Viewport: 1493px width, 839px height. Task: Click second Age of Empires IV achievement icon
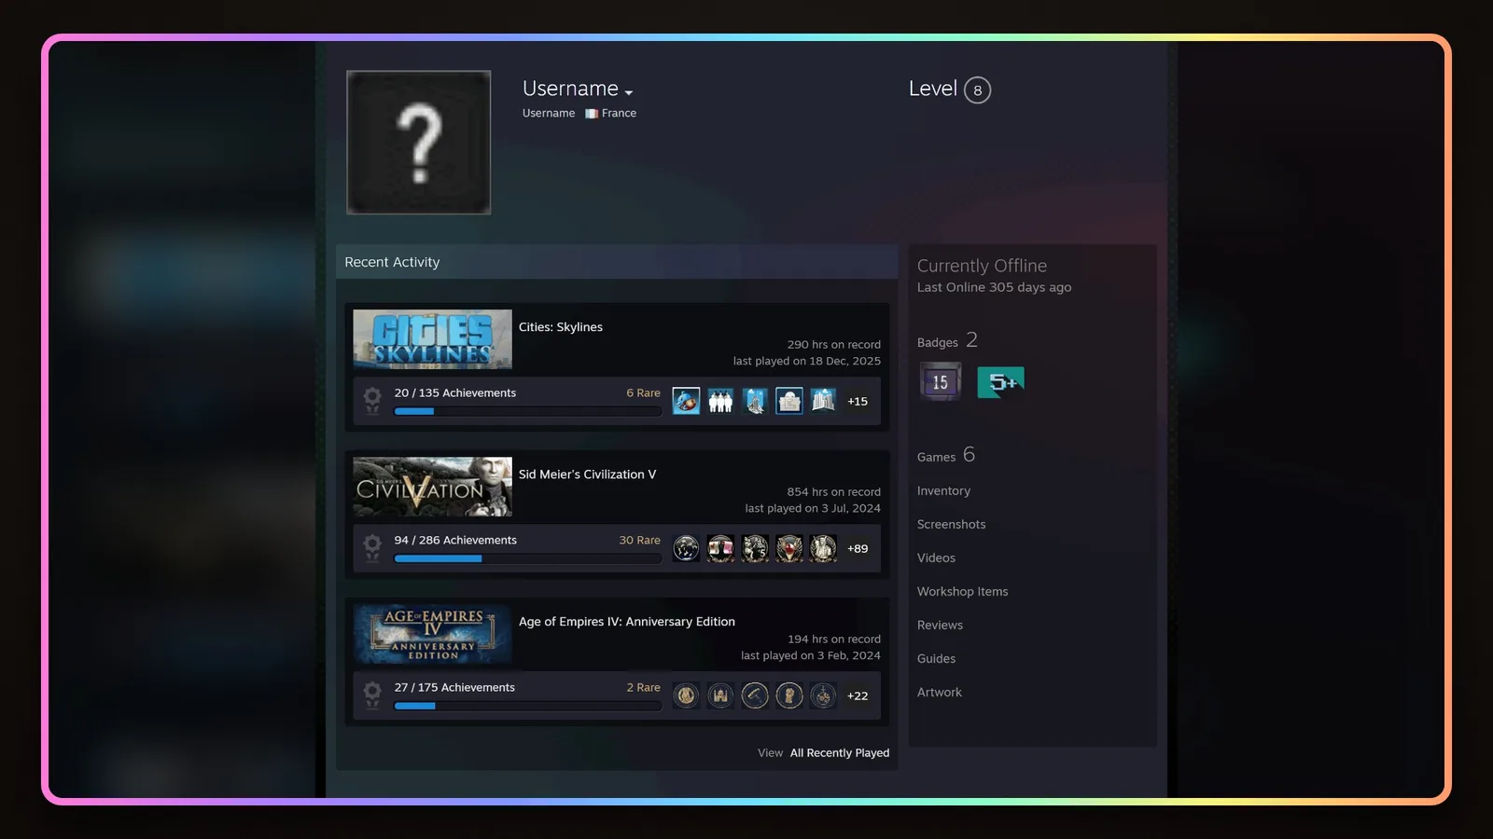[720, 696]
